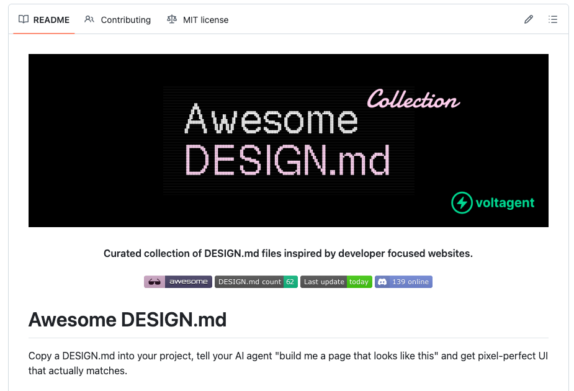Open the Awesome DESIGN.md banner image
The image size is (574, 391).
point(289,141)
